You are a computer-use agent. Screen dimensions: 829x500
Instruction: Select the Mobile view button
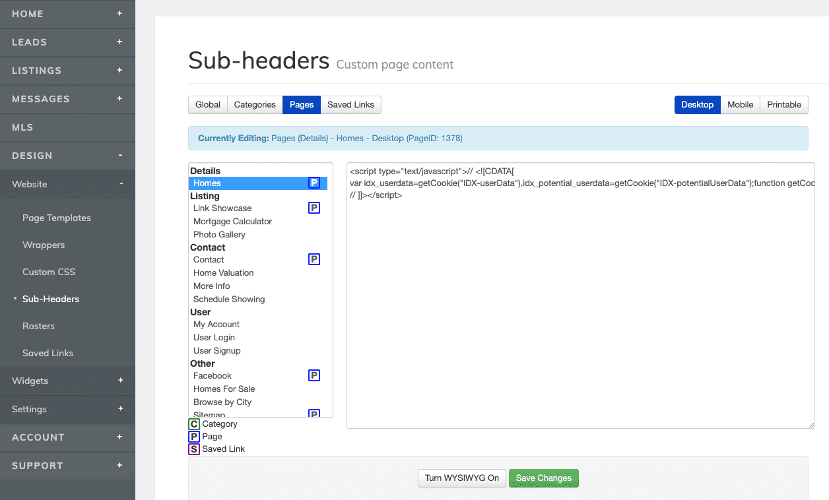(x=741, y=105)
